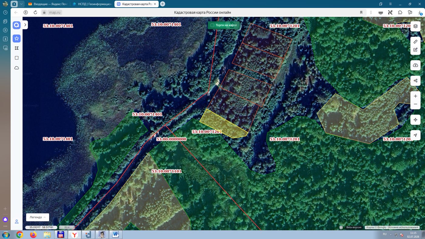Enable the Торги на карте checkbox

[212, 25]
